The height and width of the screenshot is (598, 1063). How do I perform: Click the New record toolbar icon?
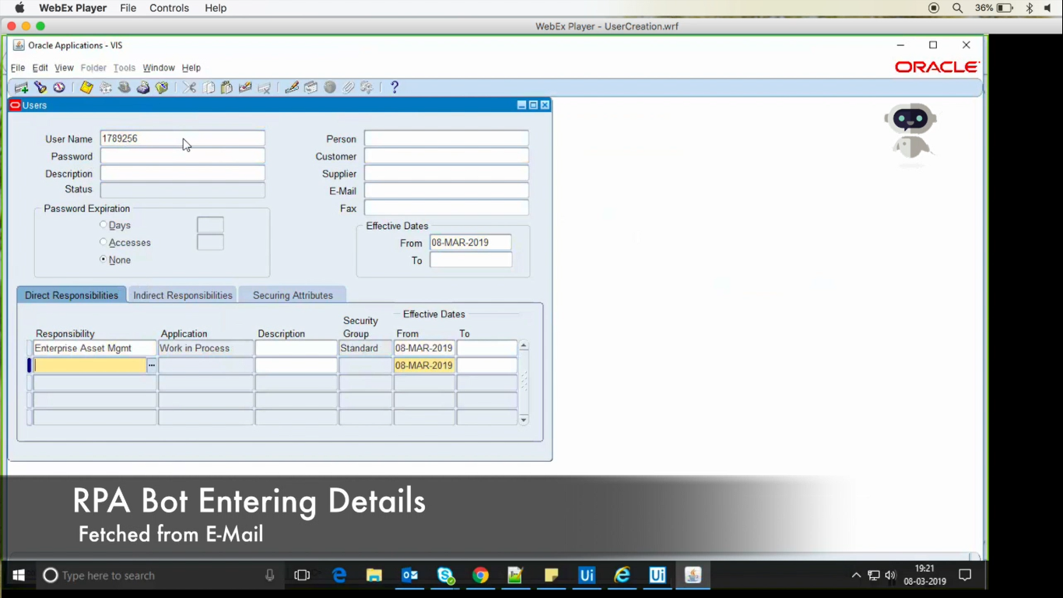coord(21,88)
